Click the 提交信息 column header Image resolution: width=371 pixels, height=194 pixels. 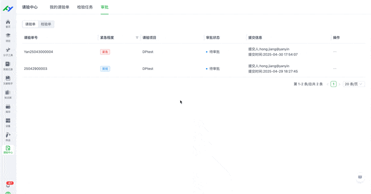[x=255, y=38]
